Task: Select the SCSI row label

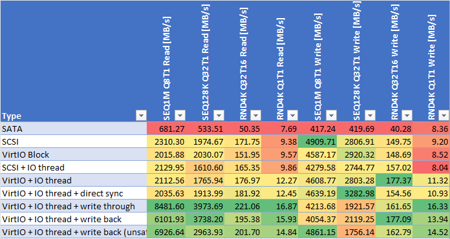Action: tap(74, 141)
